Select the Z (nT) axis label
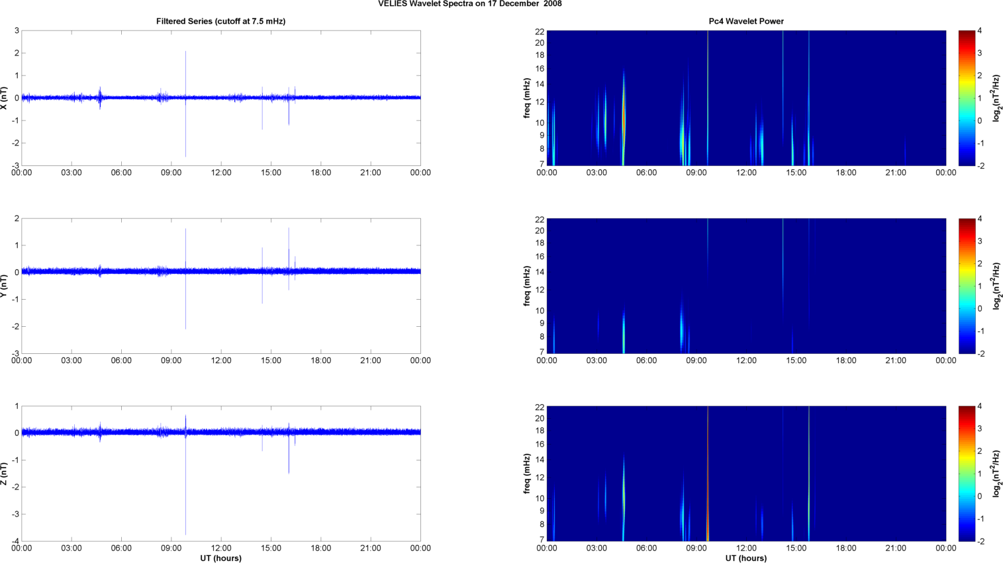 5,474
